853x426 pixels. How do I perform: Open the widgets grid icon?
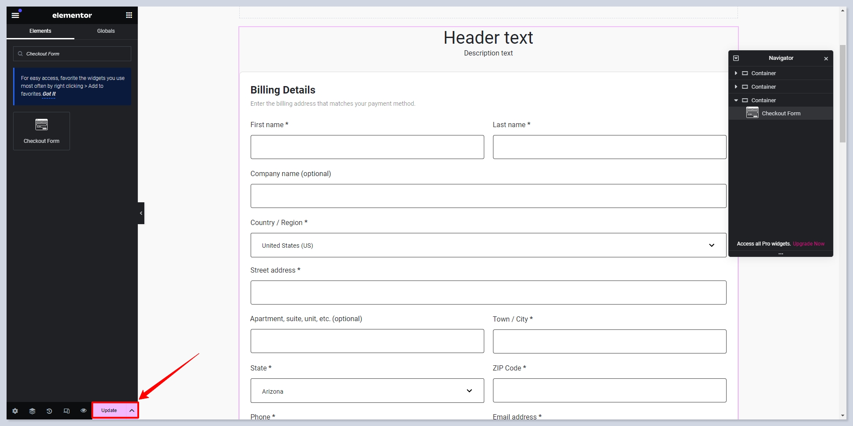pos(129,15)
